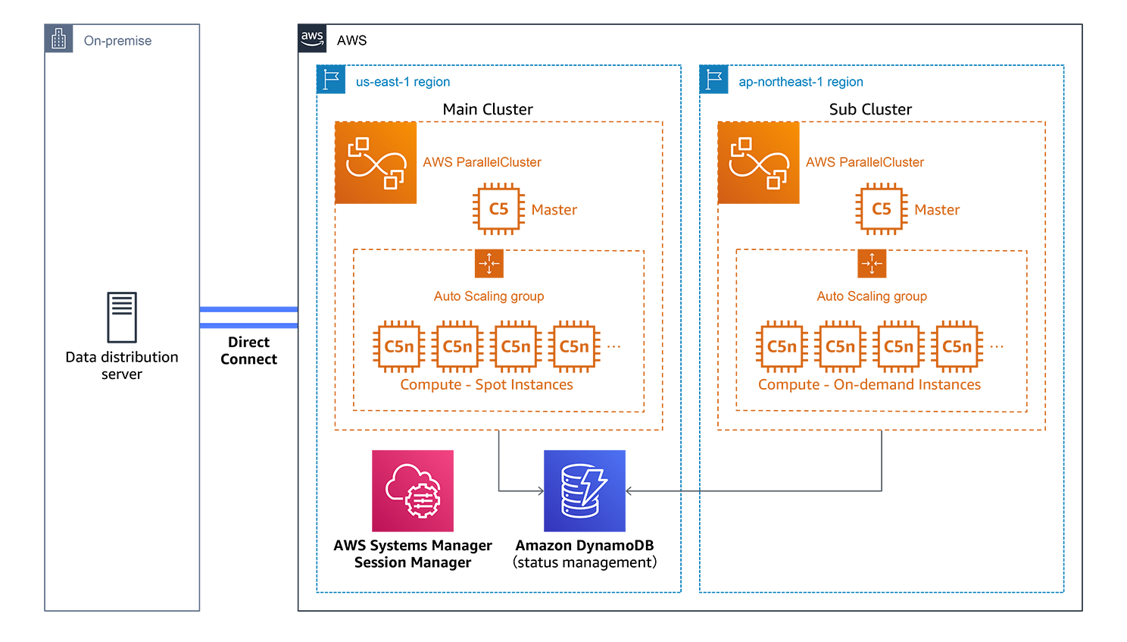Select the fourth C5n Spot instance icon
Viewport: 1127px width, 642px height.
point(574,346)
